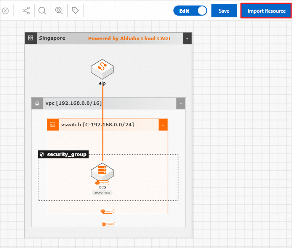This screenshot has width=292, height=248.
Task: Toggle the Edit mode switch
Action: [x=190, y=11]
